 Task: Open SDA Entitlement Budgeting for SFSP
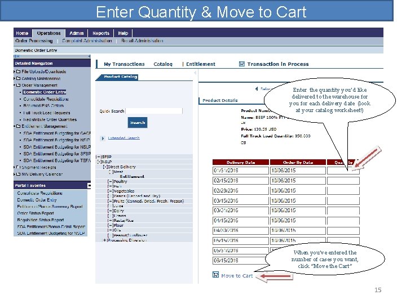pos(57,154)
